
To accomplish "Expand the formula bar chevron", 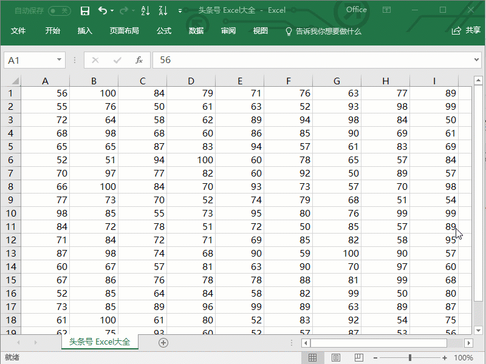I will tap(476, 59).
